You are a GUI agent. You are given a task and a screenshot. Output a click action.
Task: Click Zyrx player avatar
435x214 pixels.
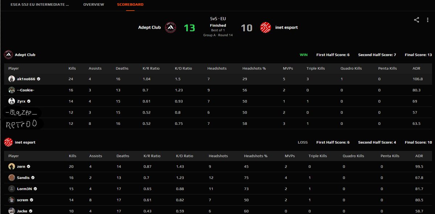tap(12, 101)
